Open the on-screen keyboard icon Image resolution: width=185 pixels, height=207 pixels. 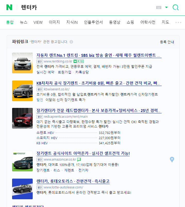click(x=159, y=7)
